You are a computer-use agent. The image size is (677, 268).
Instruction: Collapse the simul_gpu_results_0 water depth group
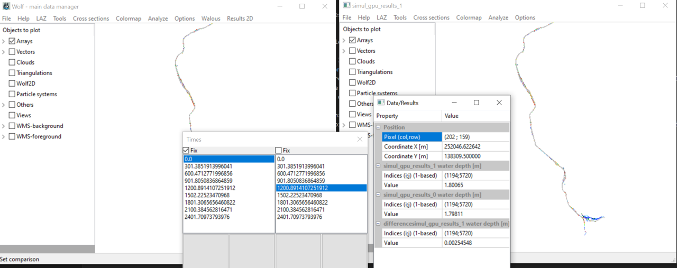click(x=378, y=195)
